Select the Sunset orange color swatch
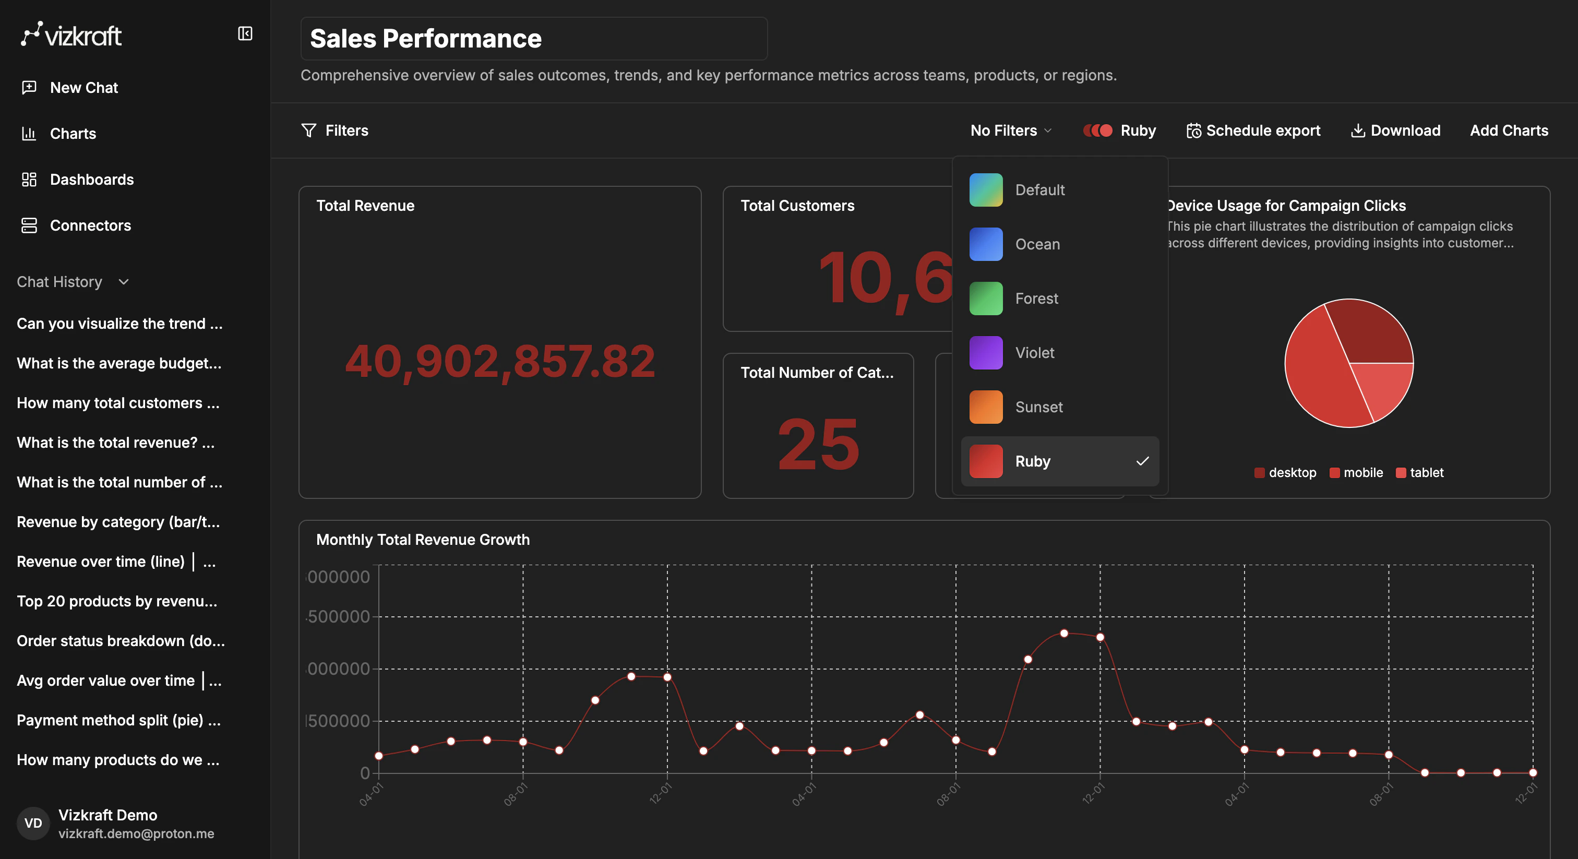 [986, 407]
